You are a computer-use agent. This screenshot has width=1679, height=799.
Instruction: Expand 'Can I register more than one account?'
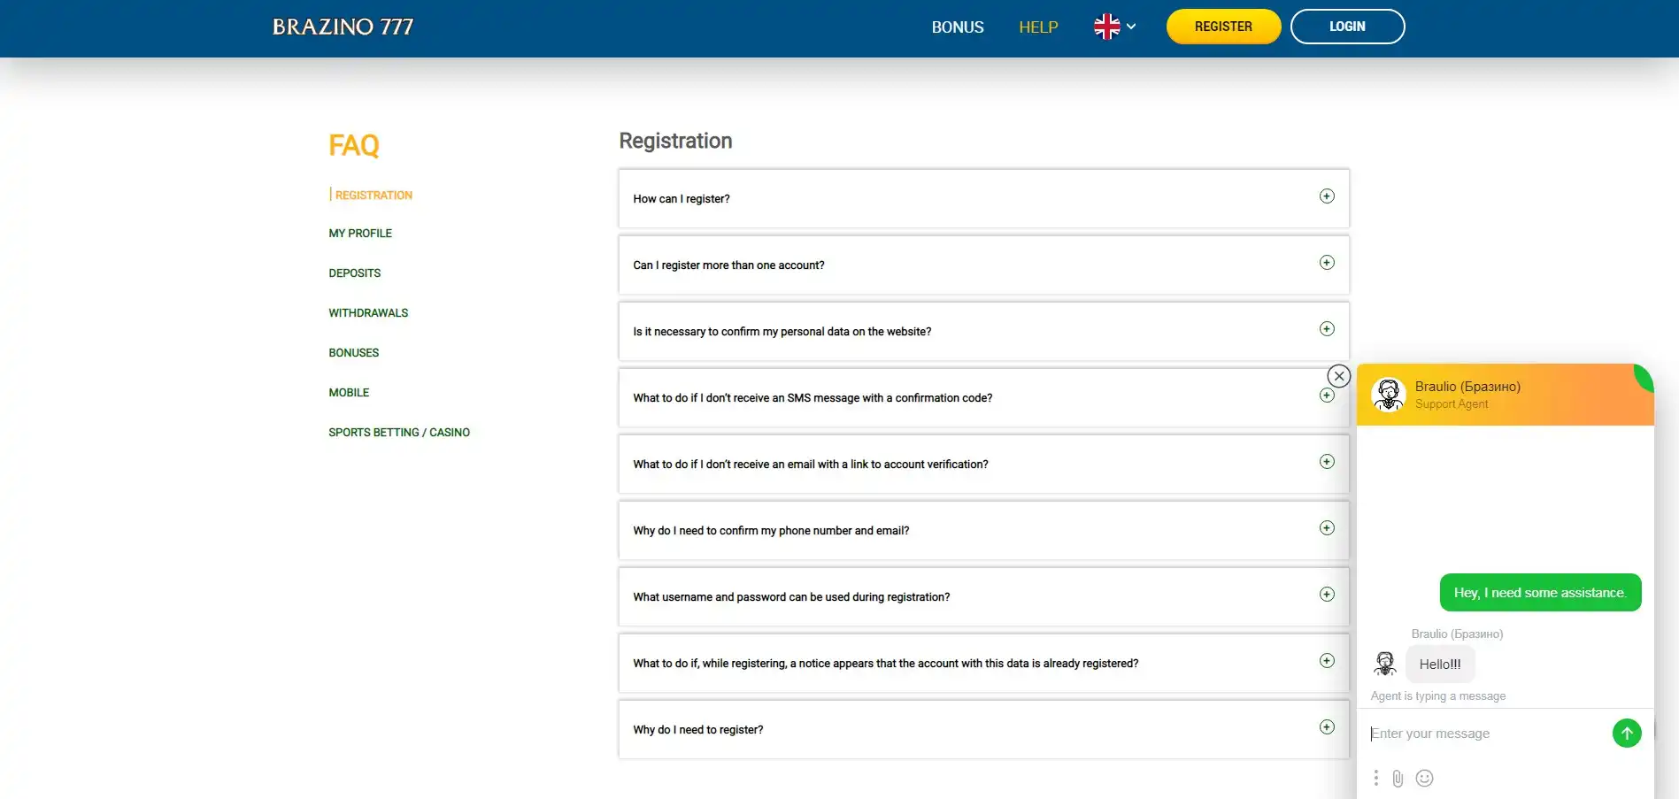(x=1326, y=263)
